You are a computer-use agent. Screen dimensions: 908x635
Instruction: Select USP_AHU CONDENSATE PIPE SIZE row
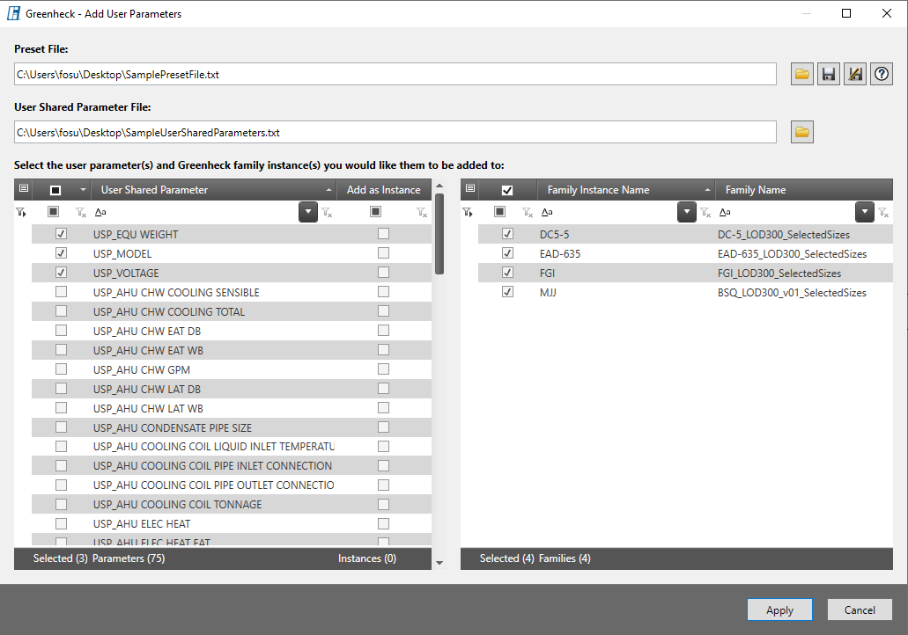[x=232, y=427]
